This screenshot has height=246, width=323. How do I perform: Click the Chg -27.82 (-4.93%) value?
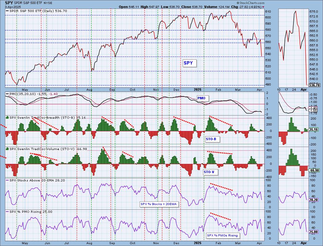pyautogui.click(x=248, y=7)
